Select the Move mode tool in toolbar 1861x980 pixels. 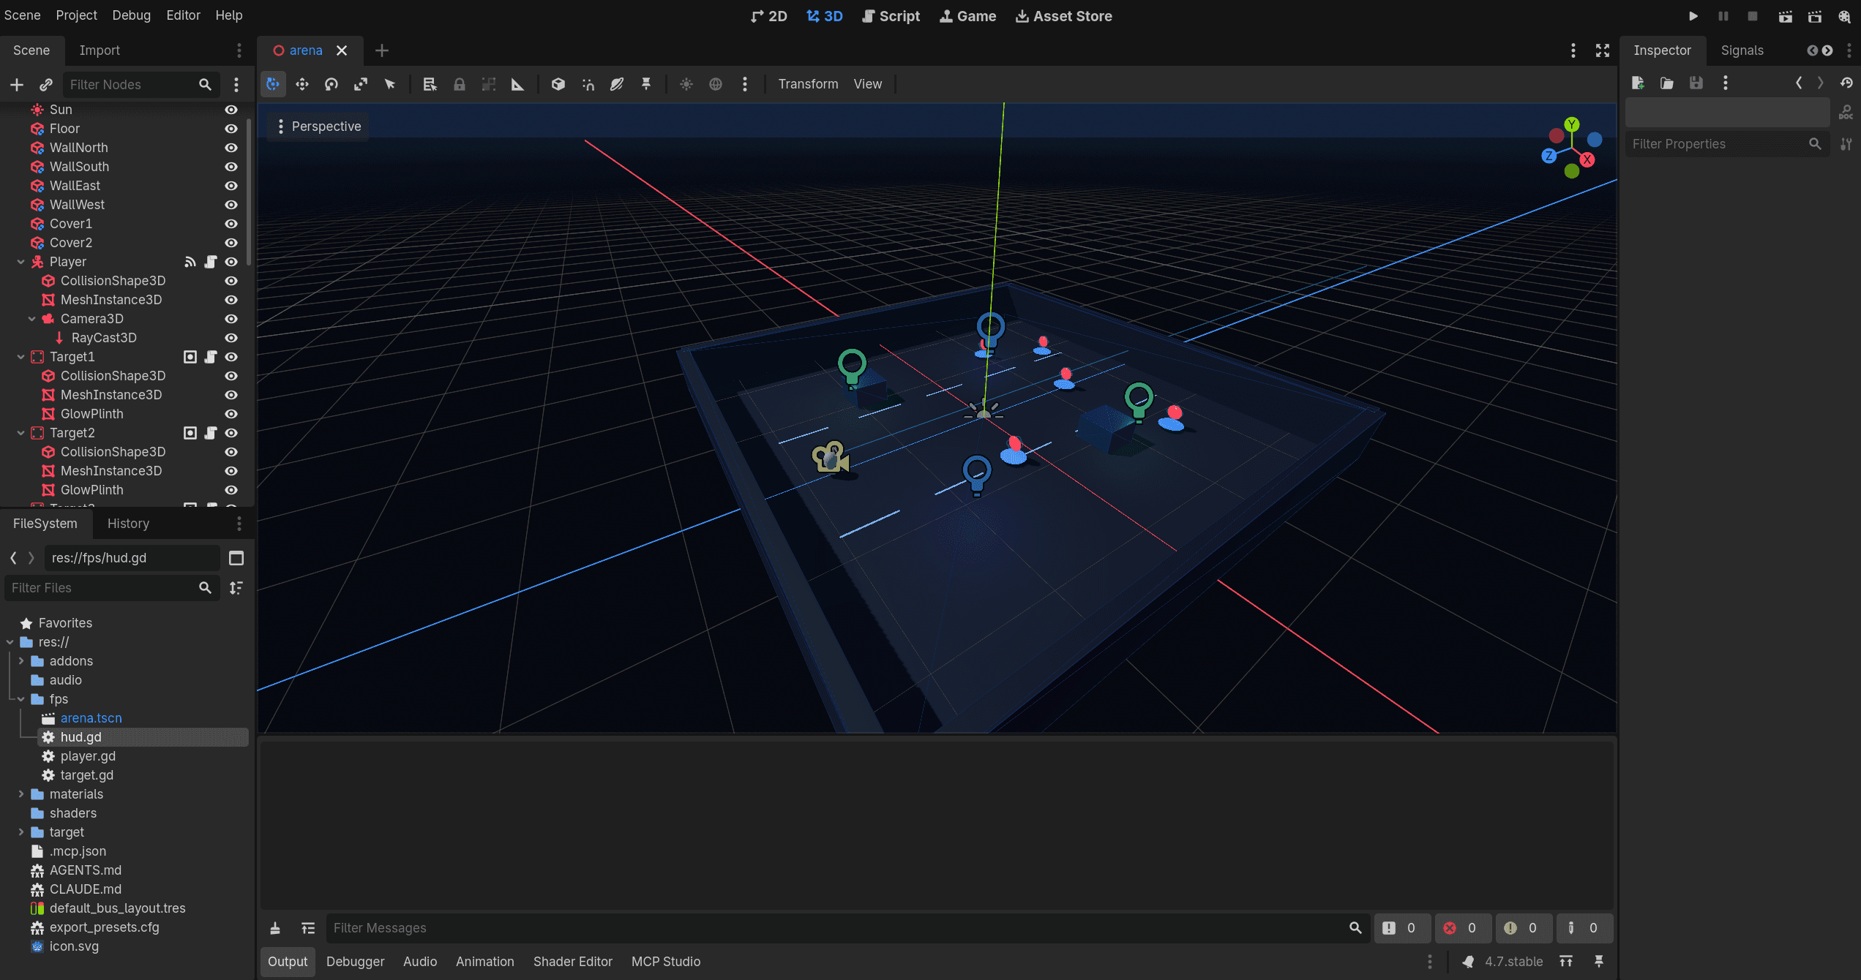tap(302, 84)
